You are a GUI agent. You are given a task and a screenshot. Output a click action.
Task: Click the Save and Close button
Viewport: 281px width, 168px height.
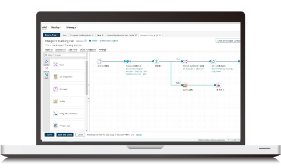pyautogui.click(x=65, y=135)
